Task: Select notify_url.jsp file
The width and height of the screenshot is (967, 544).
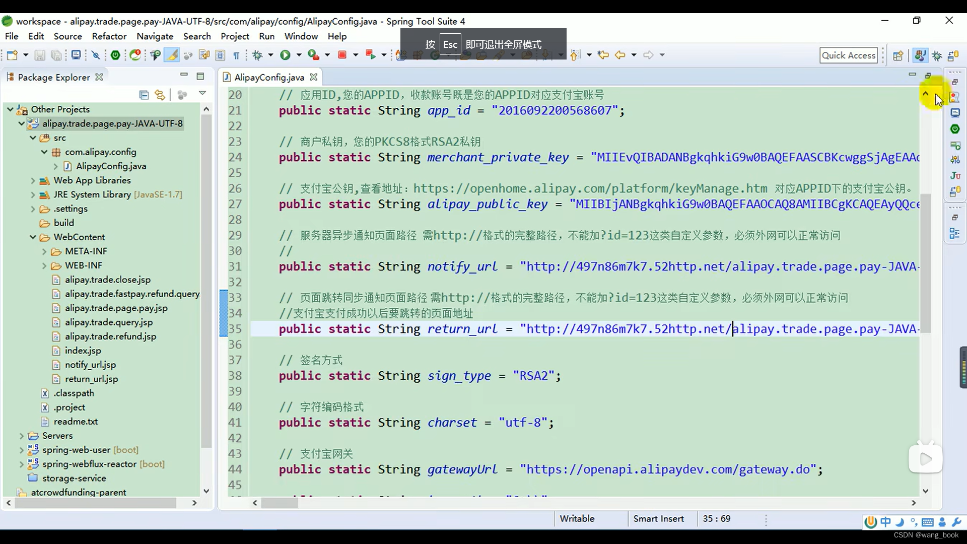Action: coord(90,365)
